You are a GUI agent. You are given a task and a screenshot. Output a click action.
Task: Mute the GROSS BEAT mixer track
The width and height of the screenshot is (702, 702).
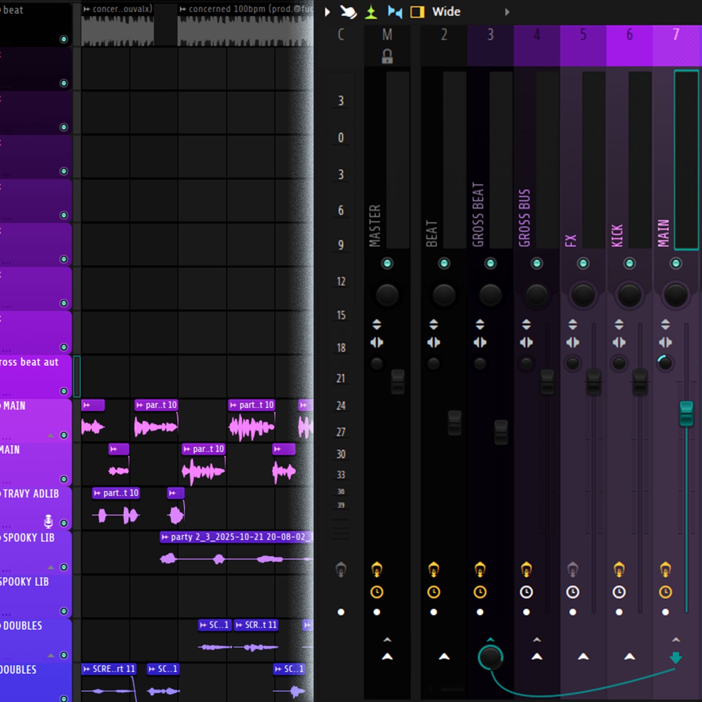pyautogui.click(x=490, y=263)
